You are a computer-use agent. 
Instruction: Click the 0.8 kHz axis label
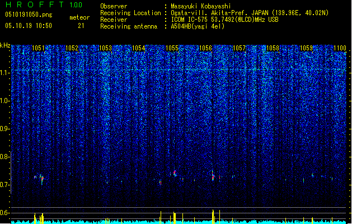[x=4, y=157]
